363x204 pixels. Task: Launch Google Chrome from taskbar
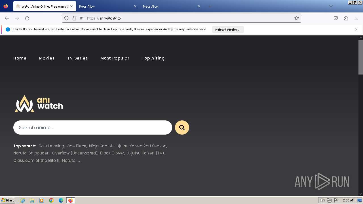point(51,200)
